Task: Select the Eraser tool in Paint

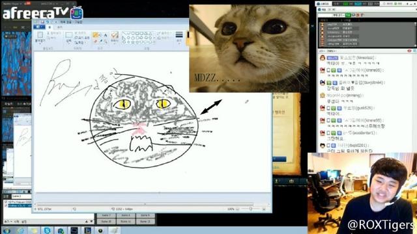Action: point(96,41)
